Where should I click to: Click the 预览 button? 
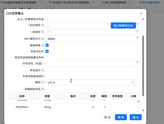click(x=121, y=117)
